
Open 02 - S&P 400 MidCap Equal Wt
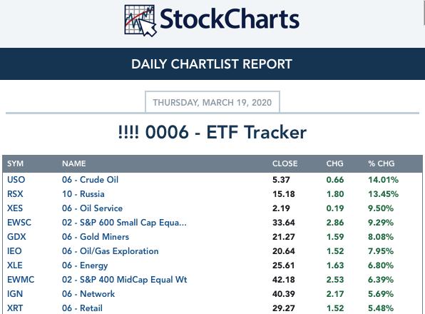pos(124,280)
